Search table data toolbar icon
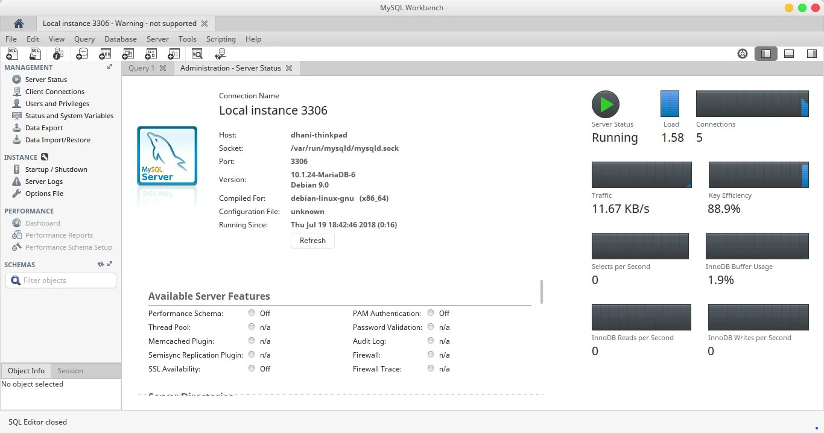Image resolution: width=824 pixels, height=433 pixels. pos(197,54)
